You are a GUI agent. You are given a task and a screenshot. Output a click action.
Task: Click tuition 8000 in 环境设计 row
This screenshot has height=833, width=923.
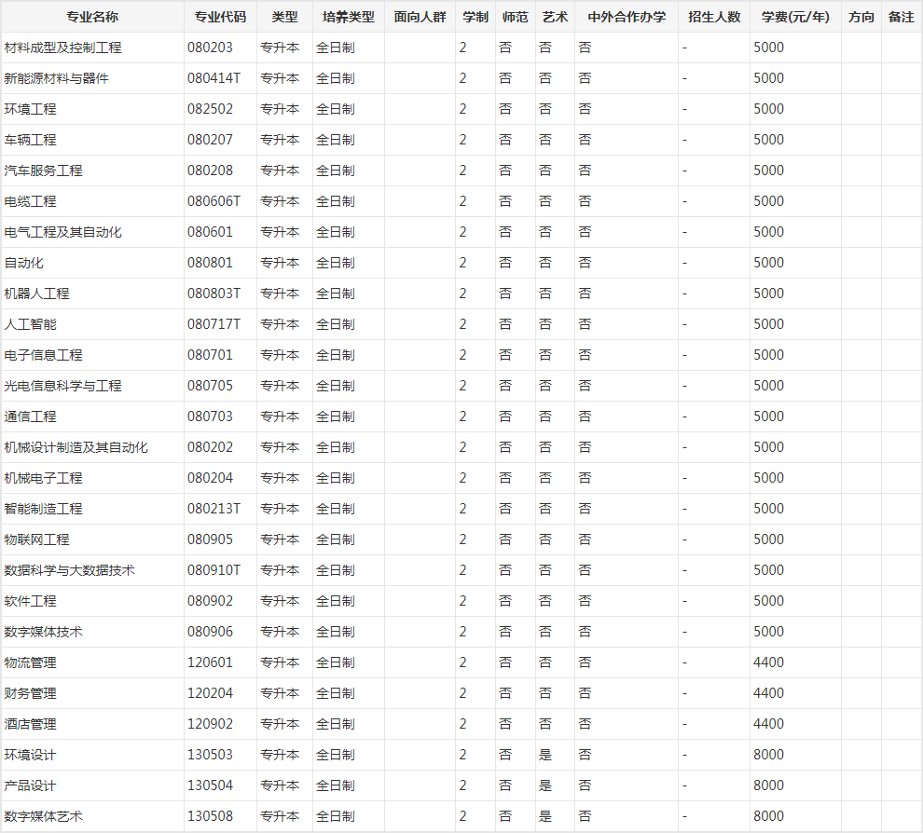click(x=769, y=755)
